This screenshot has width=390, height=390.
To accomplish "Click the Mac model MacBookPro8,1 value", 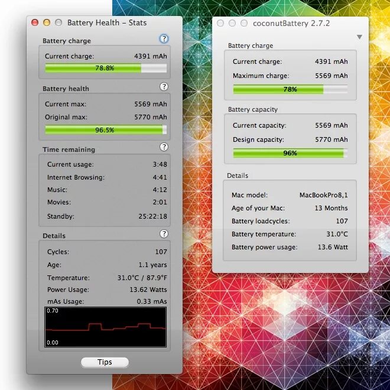I will click(x=324, y=195).
